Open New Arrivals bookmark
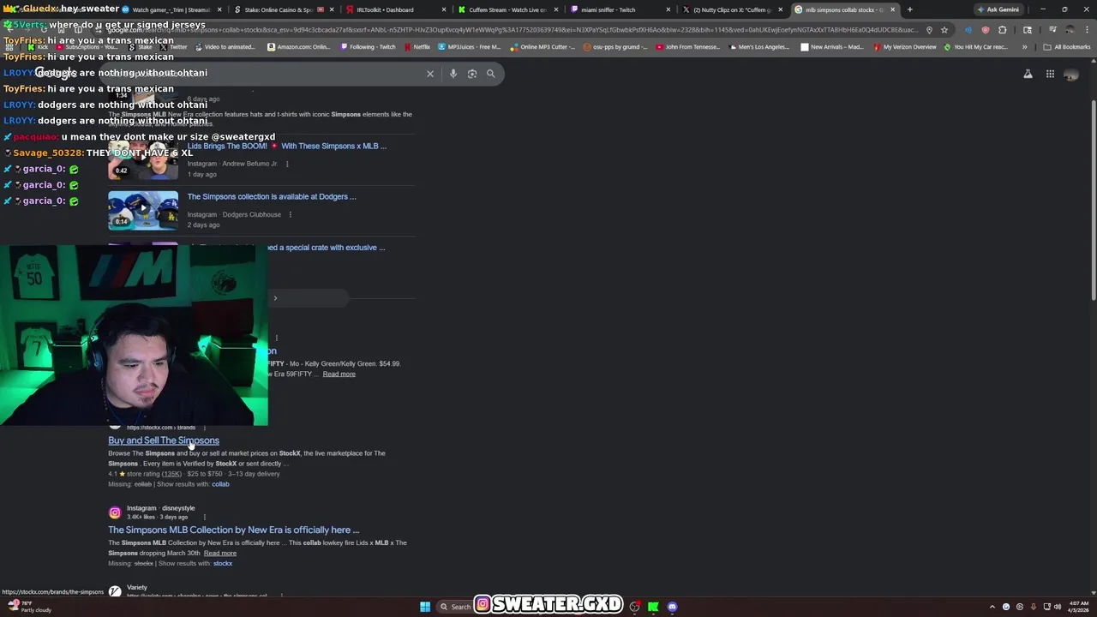This screenshot has width=1097, height=617. (x=832, y=47)
